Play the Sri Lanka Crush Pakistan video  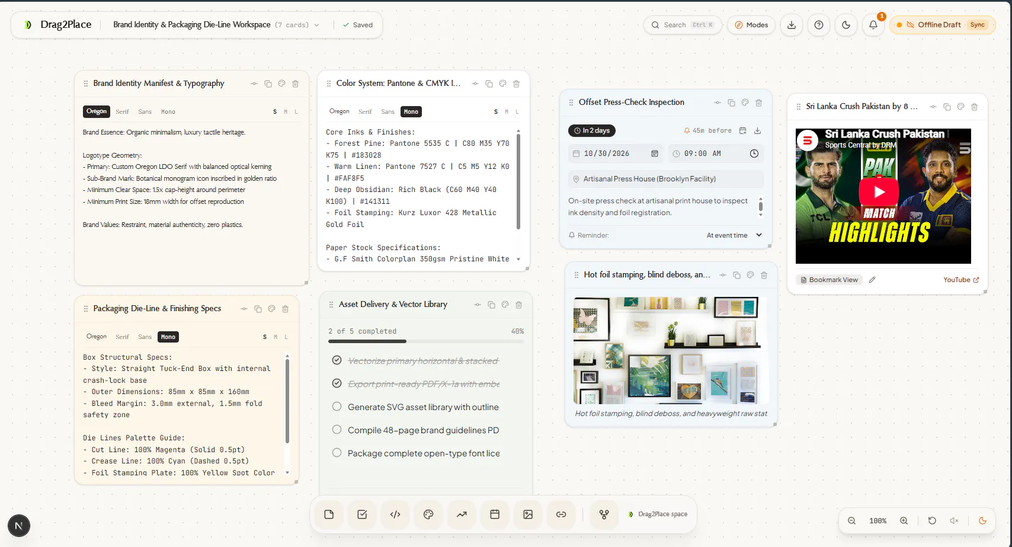[x=879, y=192]
